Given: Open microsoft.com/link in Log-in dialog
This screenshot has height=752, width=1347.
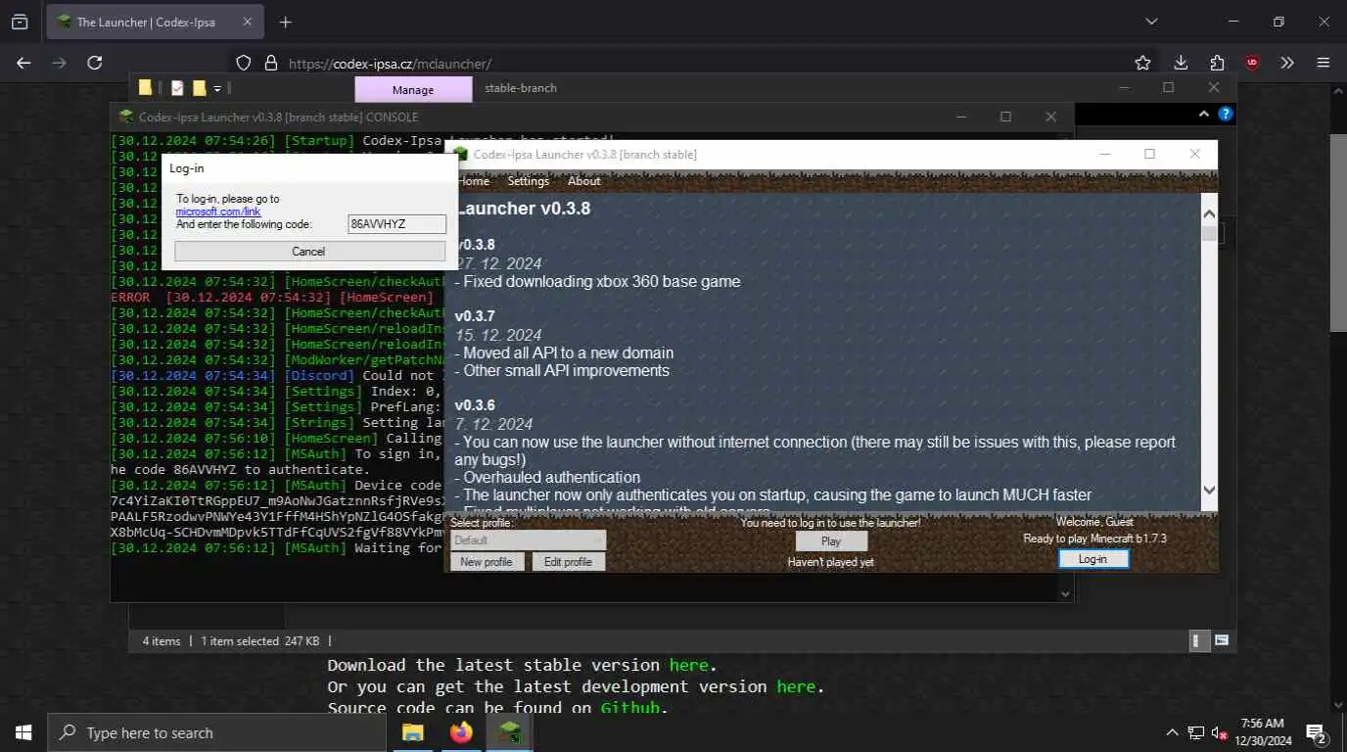Looking at the screenshot, I should pos(218,211).
